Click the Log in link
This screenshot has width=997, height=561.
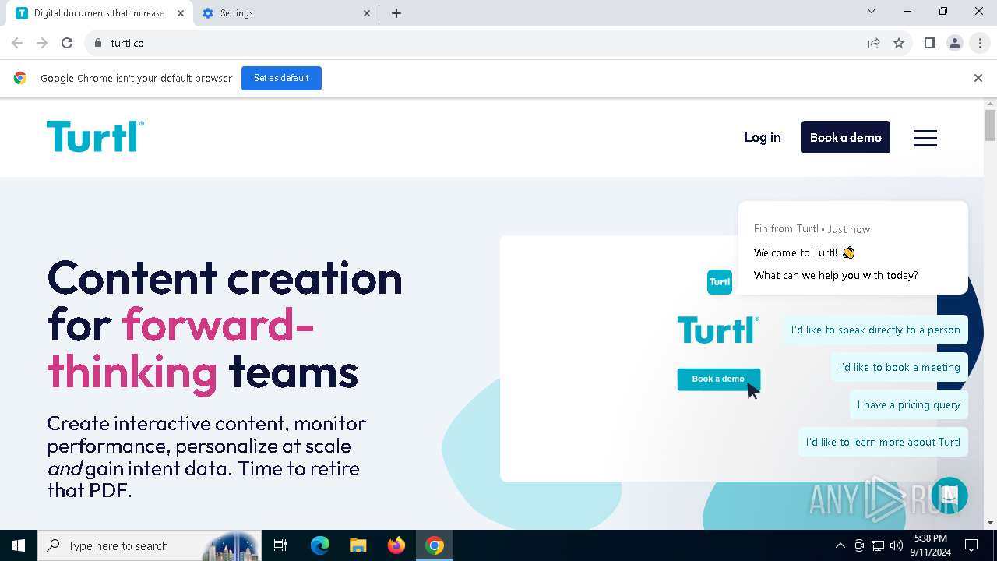point(762,137)
